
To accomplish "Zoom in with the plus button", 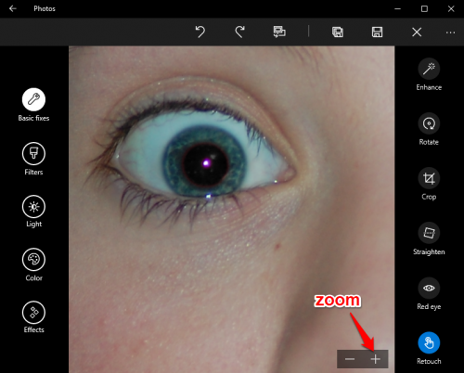I will tap(375, 359).
